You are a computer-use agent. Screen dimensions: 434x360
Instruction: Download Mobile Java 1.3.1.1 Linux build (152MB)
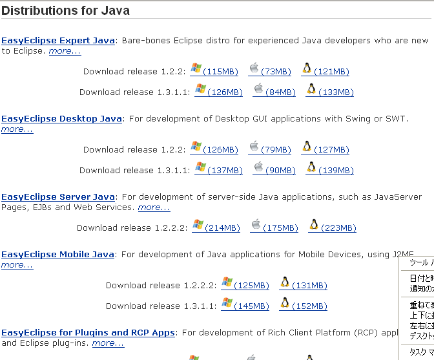(x=303, y=304)
